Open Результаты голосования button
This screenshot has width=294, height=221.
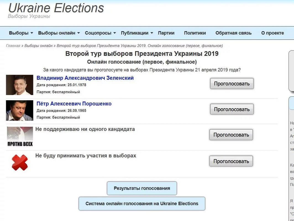click(x=142, y=188)
